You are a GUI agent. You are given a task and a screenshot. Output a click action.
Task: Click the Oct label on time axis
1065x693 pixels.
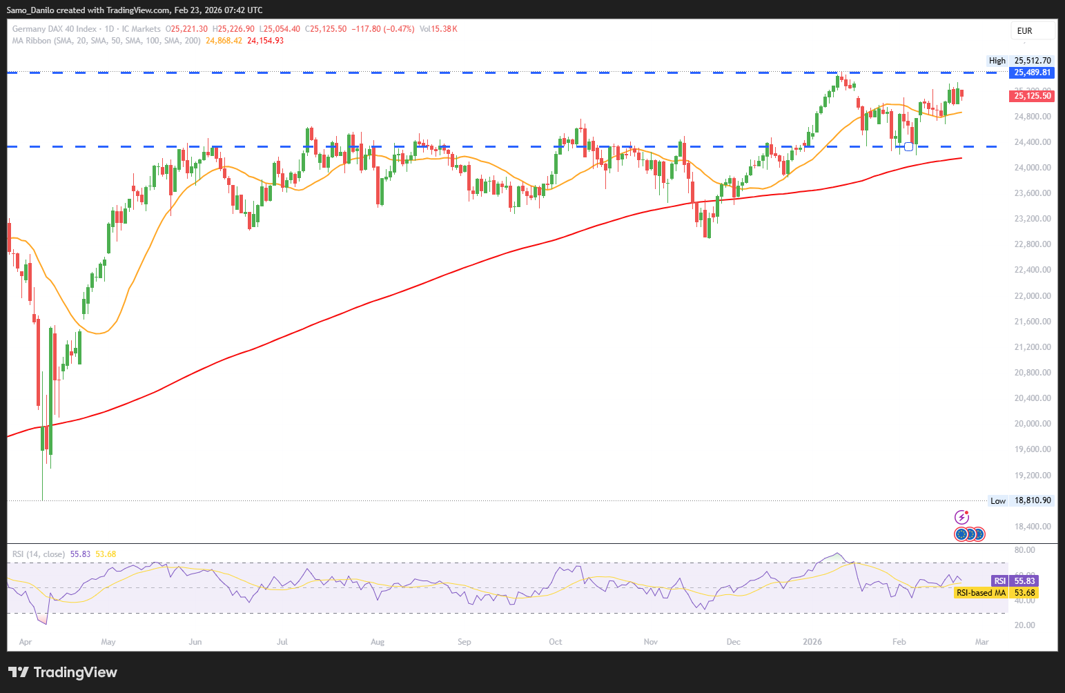pos(555,642)
